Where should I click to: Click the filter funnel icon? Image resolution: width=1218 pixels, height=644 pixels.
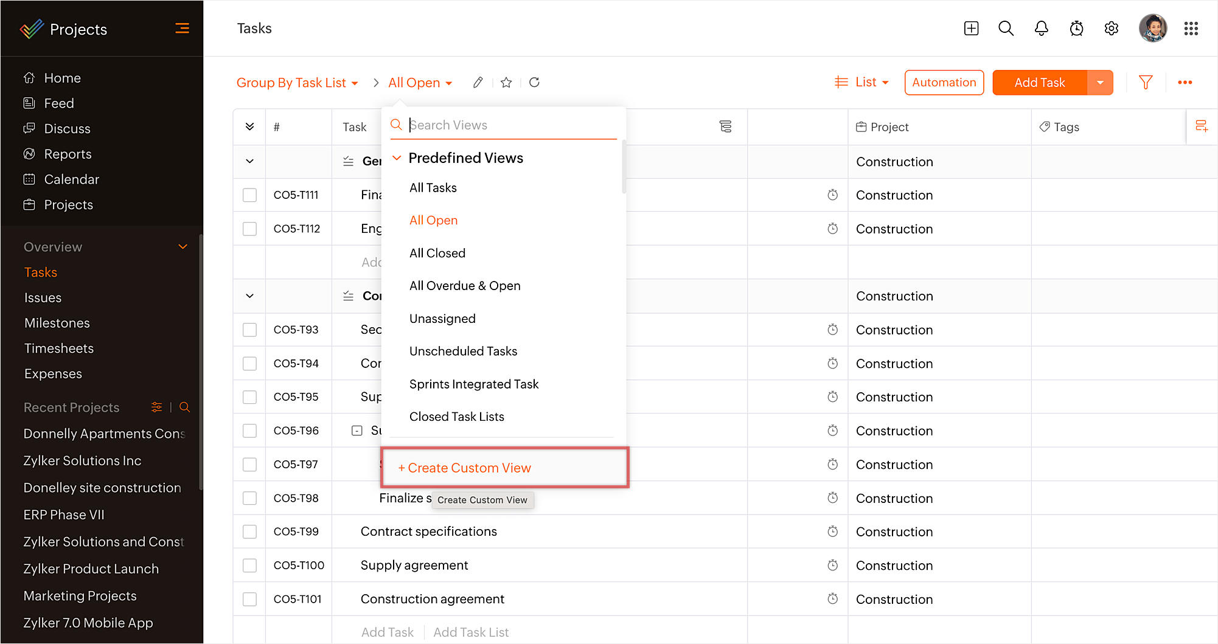pos(1146,82)
